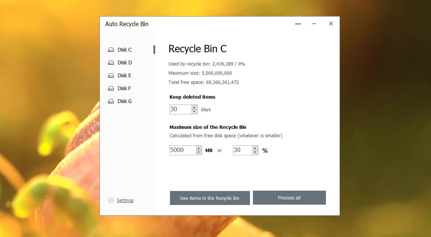Decrease the maximum size in MB
This screenshot has width=431, height=237.
coord(199,152)
